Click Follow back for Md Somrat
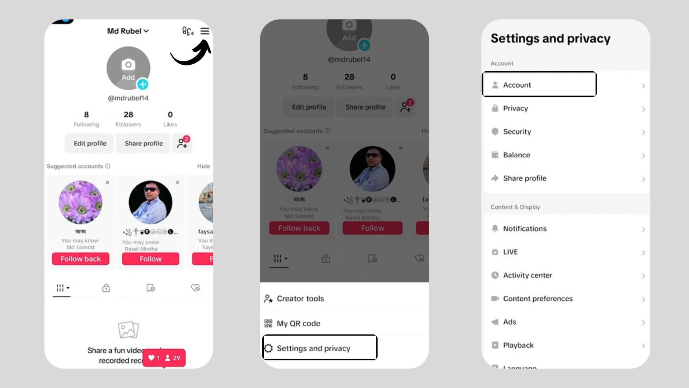689x388 pixels. tap(80, 259)
